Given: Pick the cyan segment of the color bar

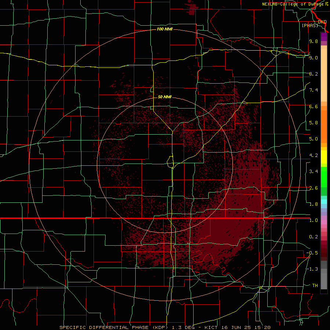Looking at the screenshot, I should pyautogui.click(x=324, y=202).
